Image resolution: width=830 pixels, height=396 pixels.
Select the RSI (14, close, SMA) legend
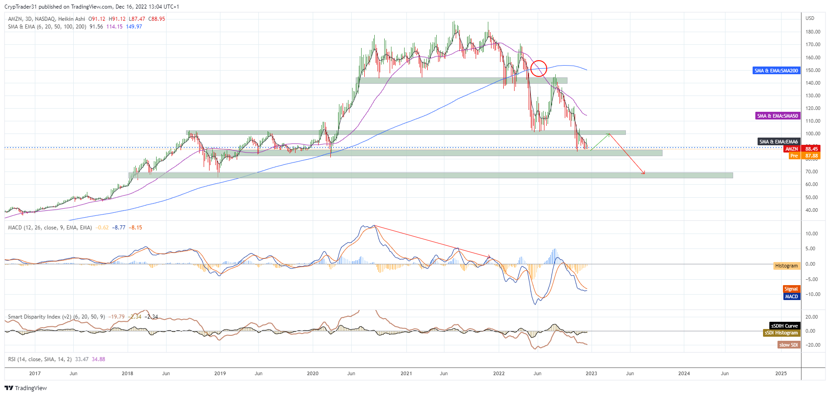pos(40,359)
